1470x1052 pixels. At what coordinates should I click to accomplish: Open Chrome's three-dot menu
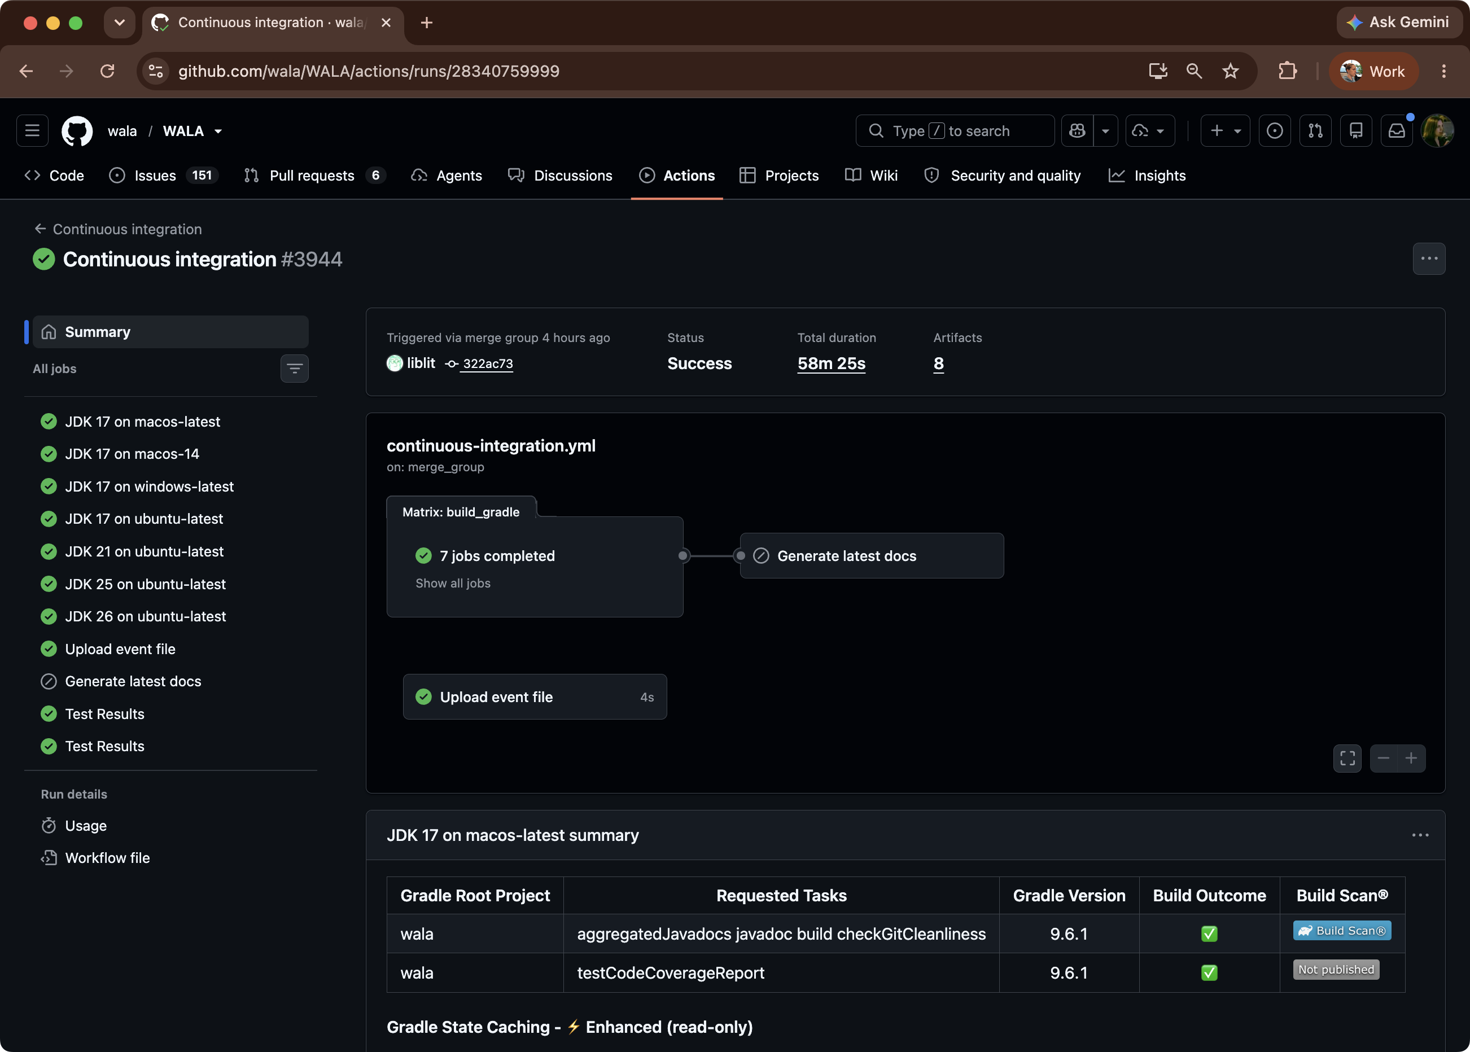(1443, 71)
